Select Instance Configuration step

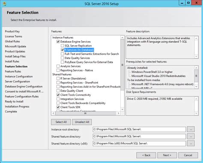19,77
